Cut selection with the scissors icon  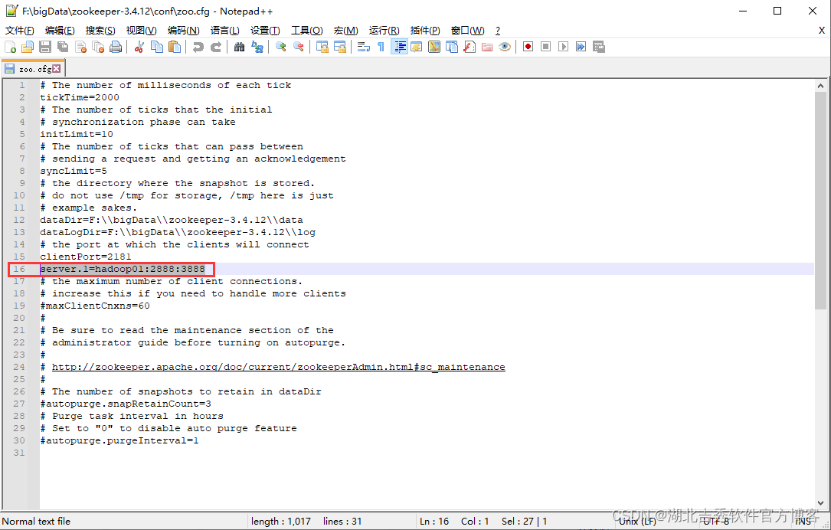(139, 47)
